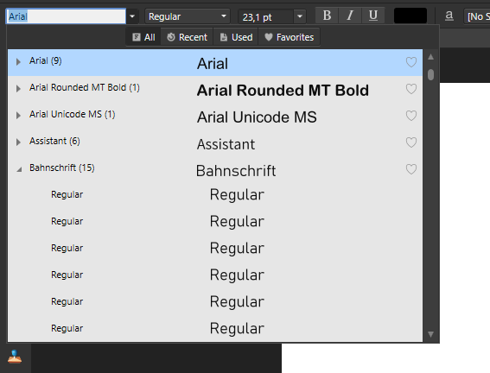Click the character 'a' underline icon
The width and height of the screenshot is (490, 373).
[x=449, y=16]
